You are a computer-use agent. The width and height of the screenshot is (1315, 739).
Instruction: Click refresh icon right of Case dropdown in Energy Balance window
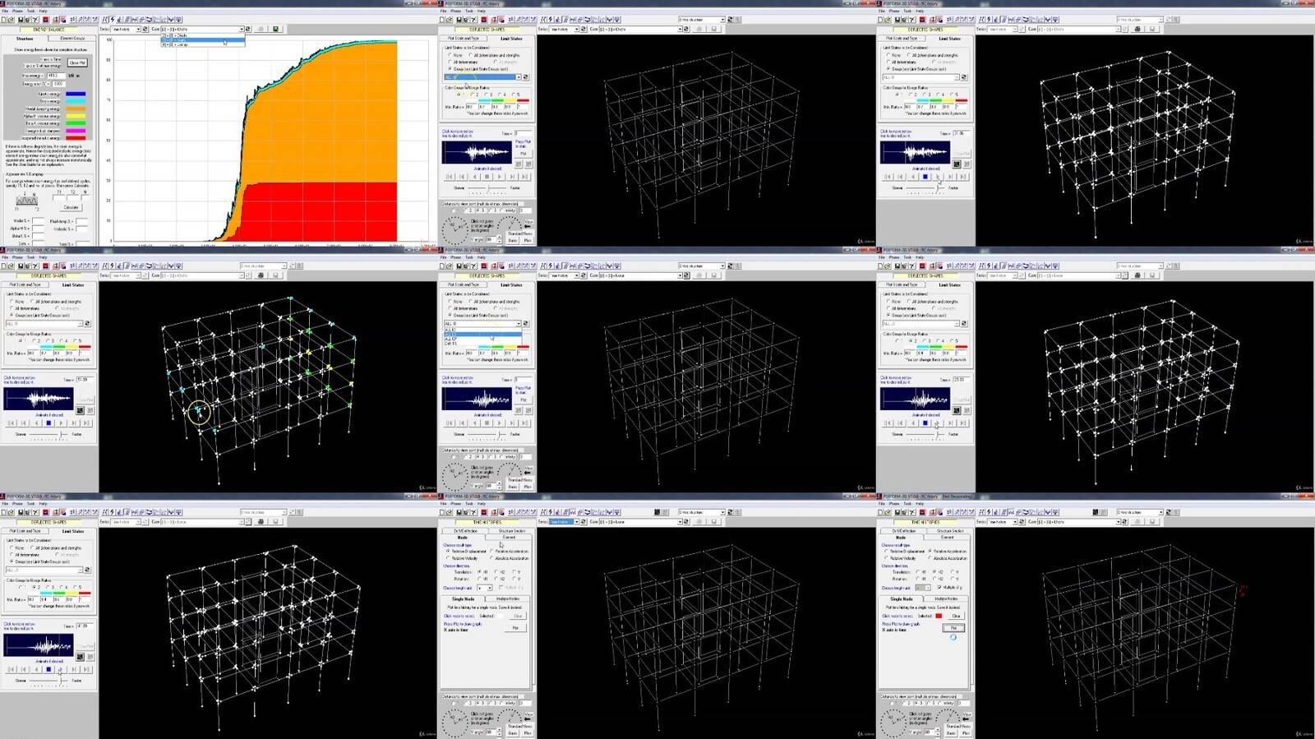pyautogui.click(x=247, y=29)
